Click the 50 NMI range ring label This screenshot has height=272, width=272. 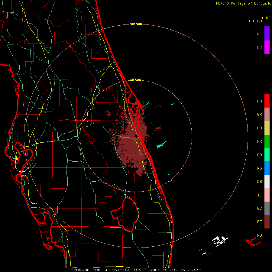click(x=136, y=80)
